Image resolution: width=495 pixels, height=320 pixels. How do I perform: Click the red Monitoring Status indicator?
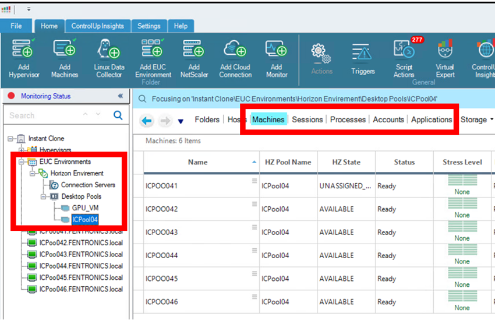(12, 96)
